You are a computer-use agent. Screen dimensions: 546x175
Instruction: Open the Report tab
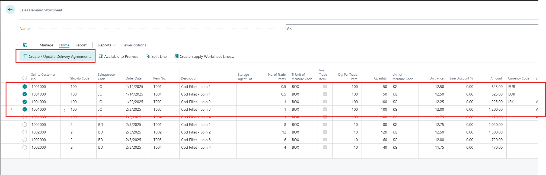coord(81,45)
